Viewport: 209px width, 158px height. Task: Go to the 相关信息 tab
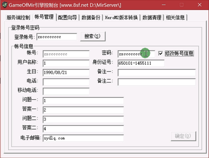(175, 18)
